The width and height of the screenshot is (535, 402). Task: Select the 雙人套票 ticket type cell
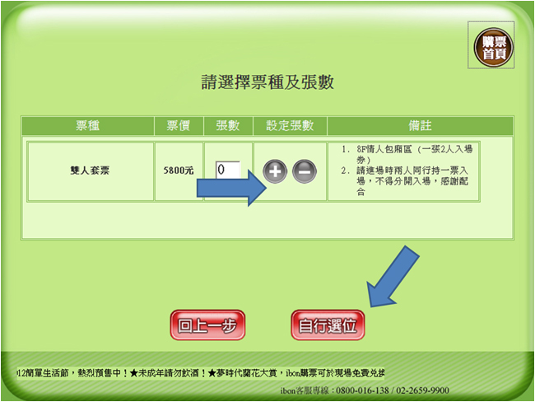tap(91, 171)
